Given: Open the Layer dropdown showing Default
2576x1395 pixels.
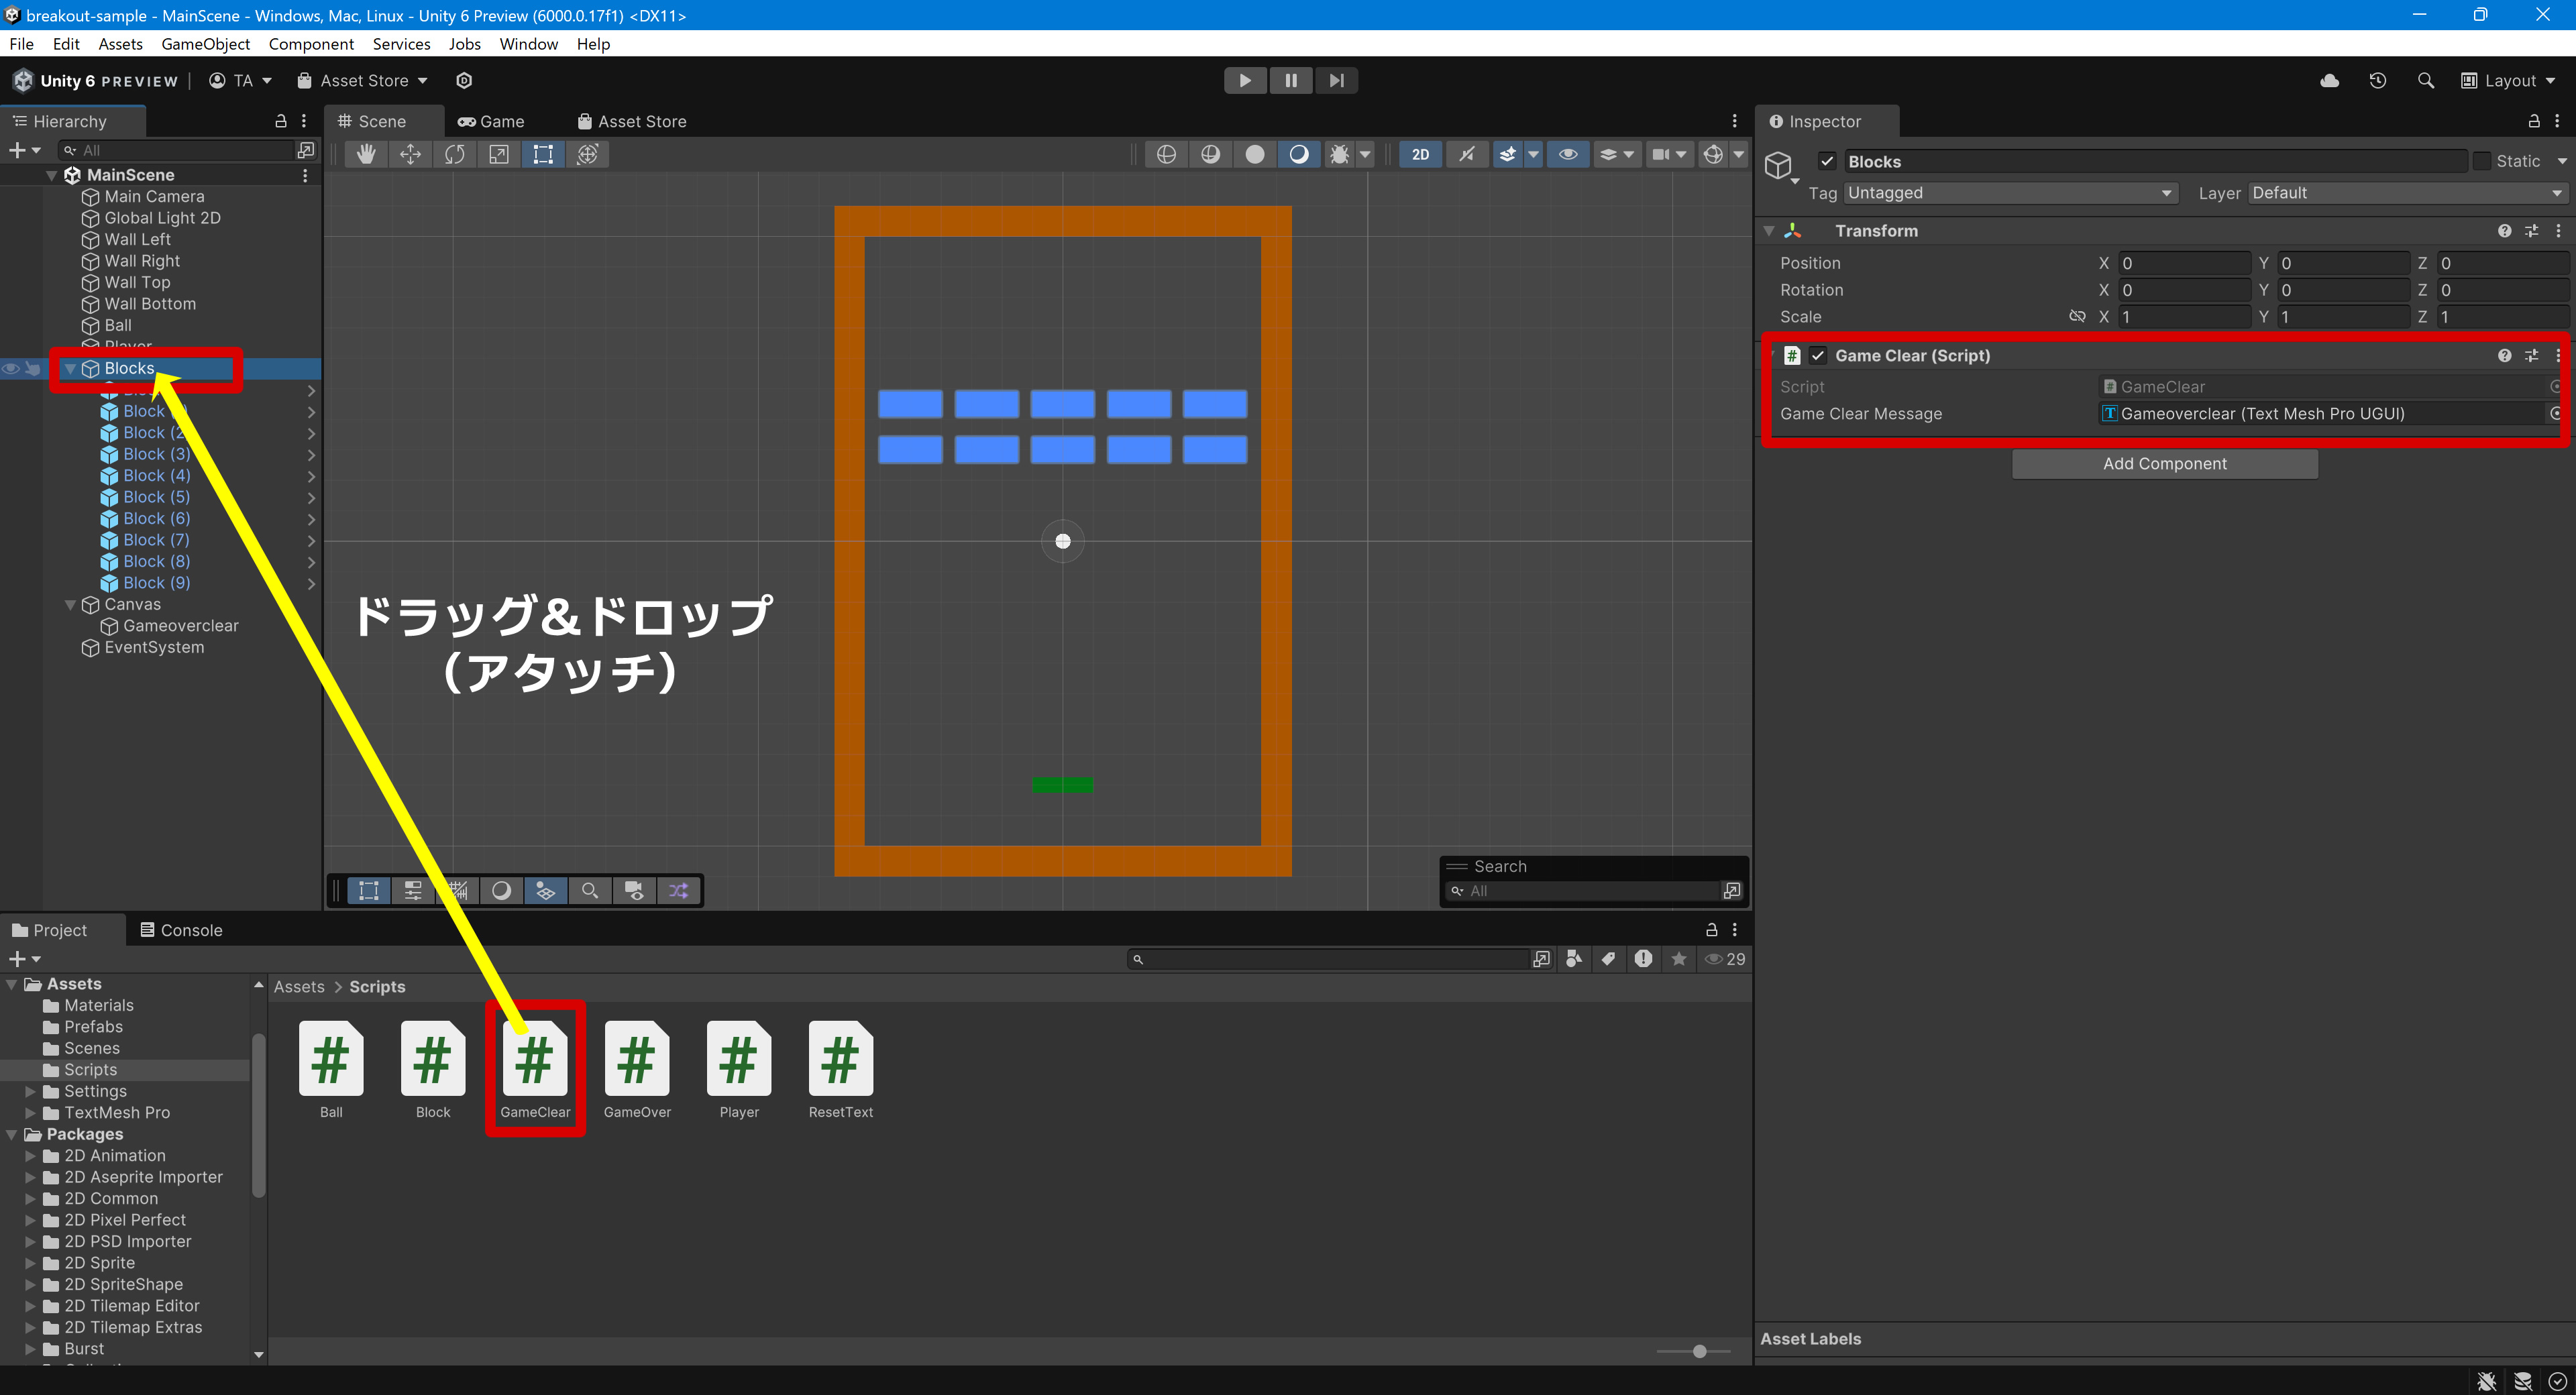Looking at the screenshot, I should [x=2407, y=193].
